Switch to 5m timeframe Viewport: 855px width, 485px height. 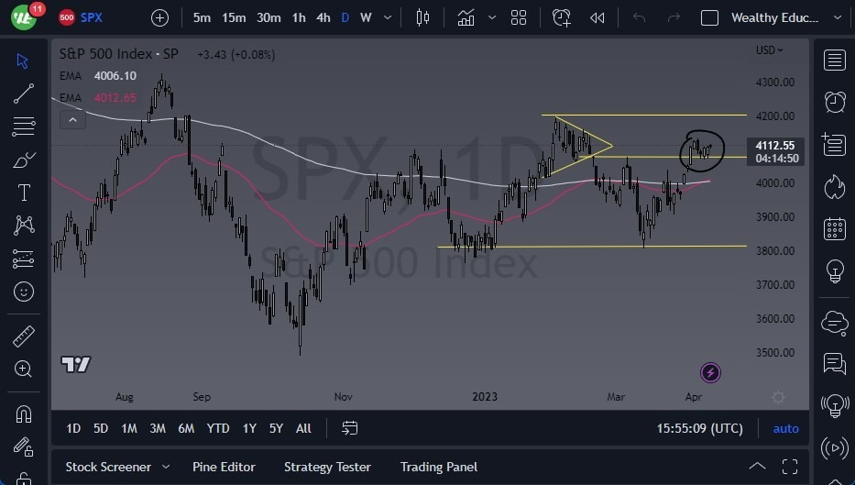tap(202, 18)
